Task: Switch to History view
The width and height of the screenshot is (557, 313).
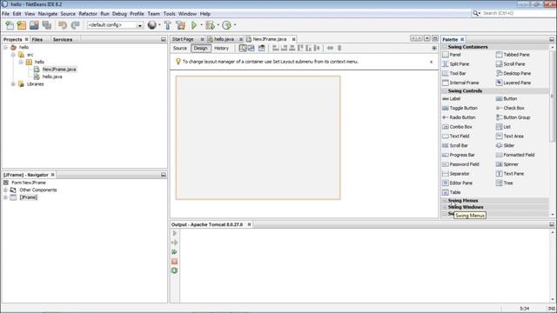Action: pos(221,48)
